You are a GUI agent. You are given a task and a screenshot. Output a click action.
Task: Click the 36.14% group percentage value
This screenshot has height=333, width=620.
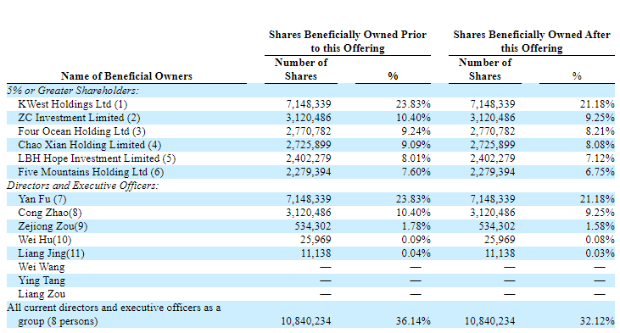click(x=413, y=321)
